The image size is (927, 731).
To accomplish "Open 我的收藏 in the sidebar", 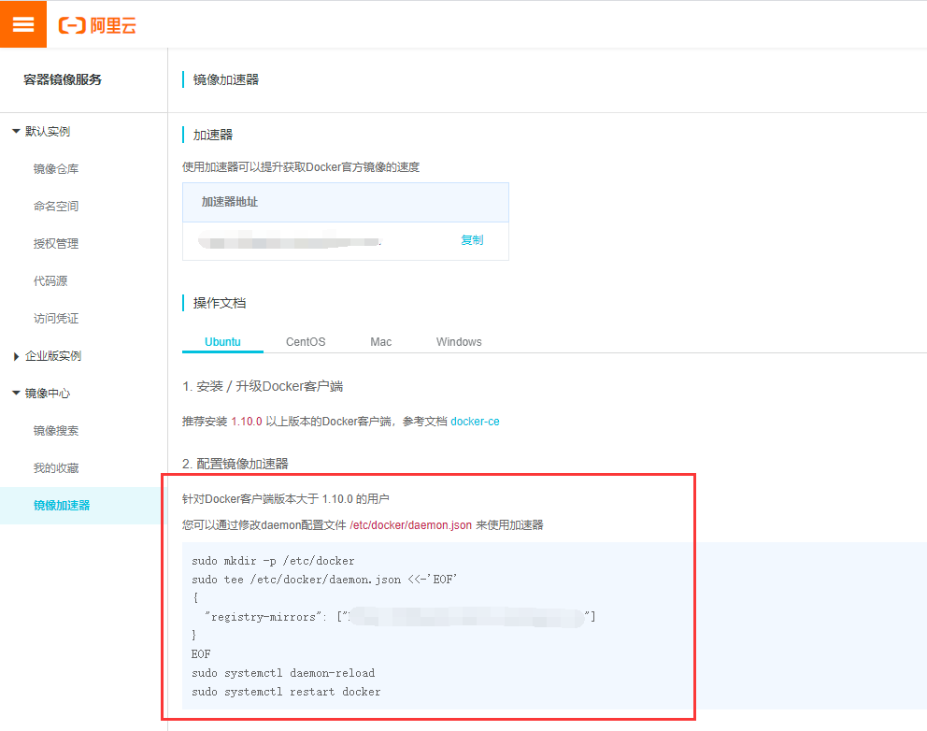I will [x=55, y=468].
